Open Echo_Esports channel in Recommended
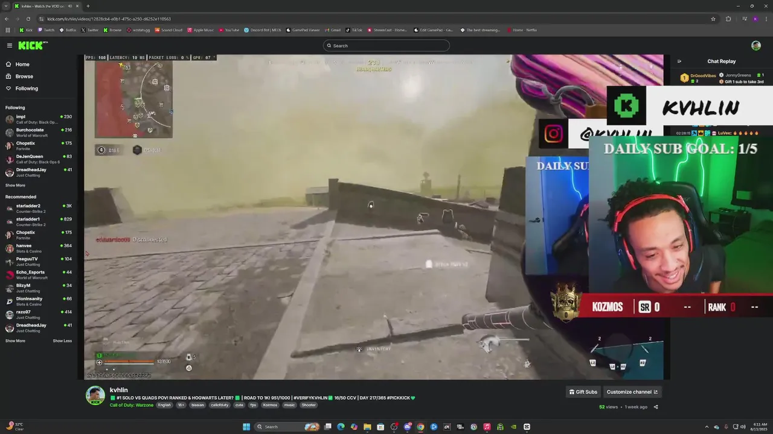Image resolution: width=773 pixels, height=434 pixels. coord(39,275)
